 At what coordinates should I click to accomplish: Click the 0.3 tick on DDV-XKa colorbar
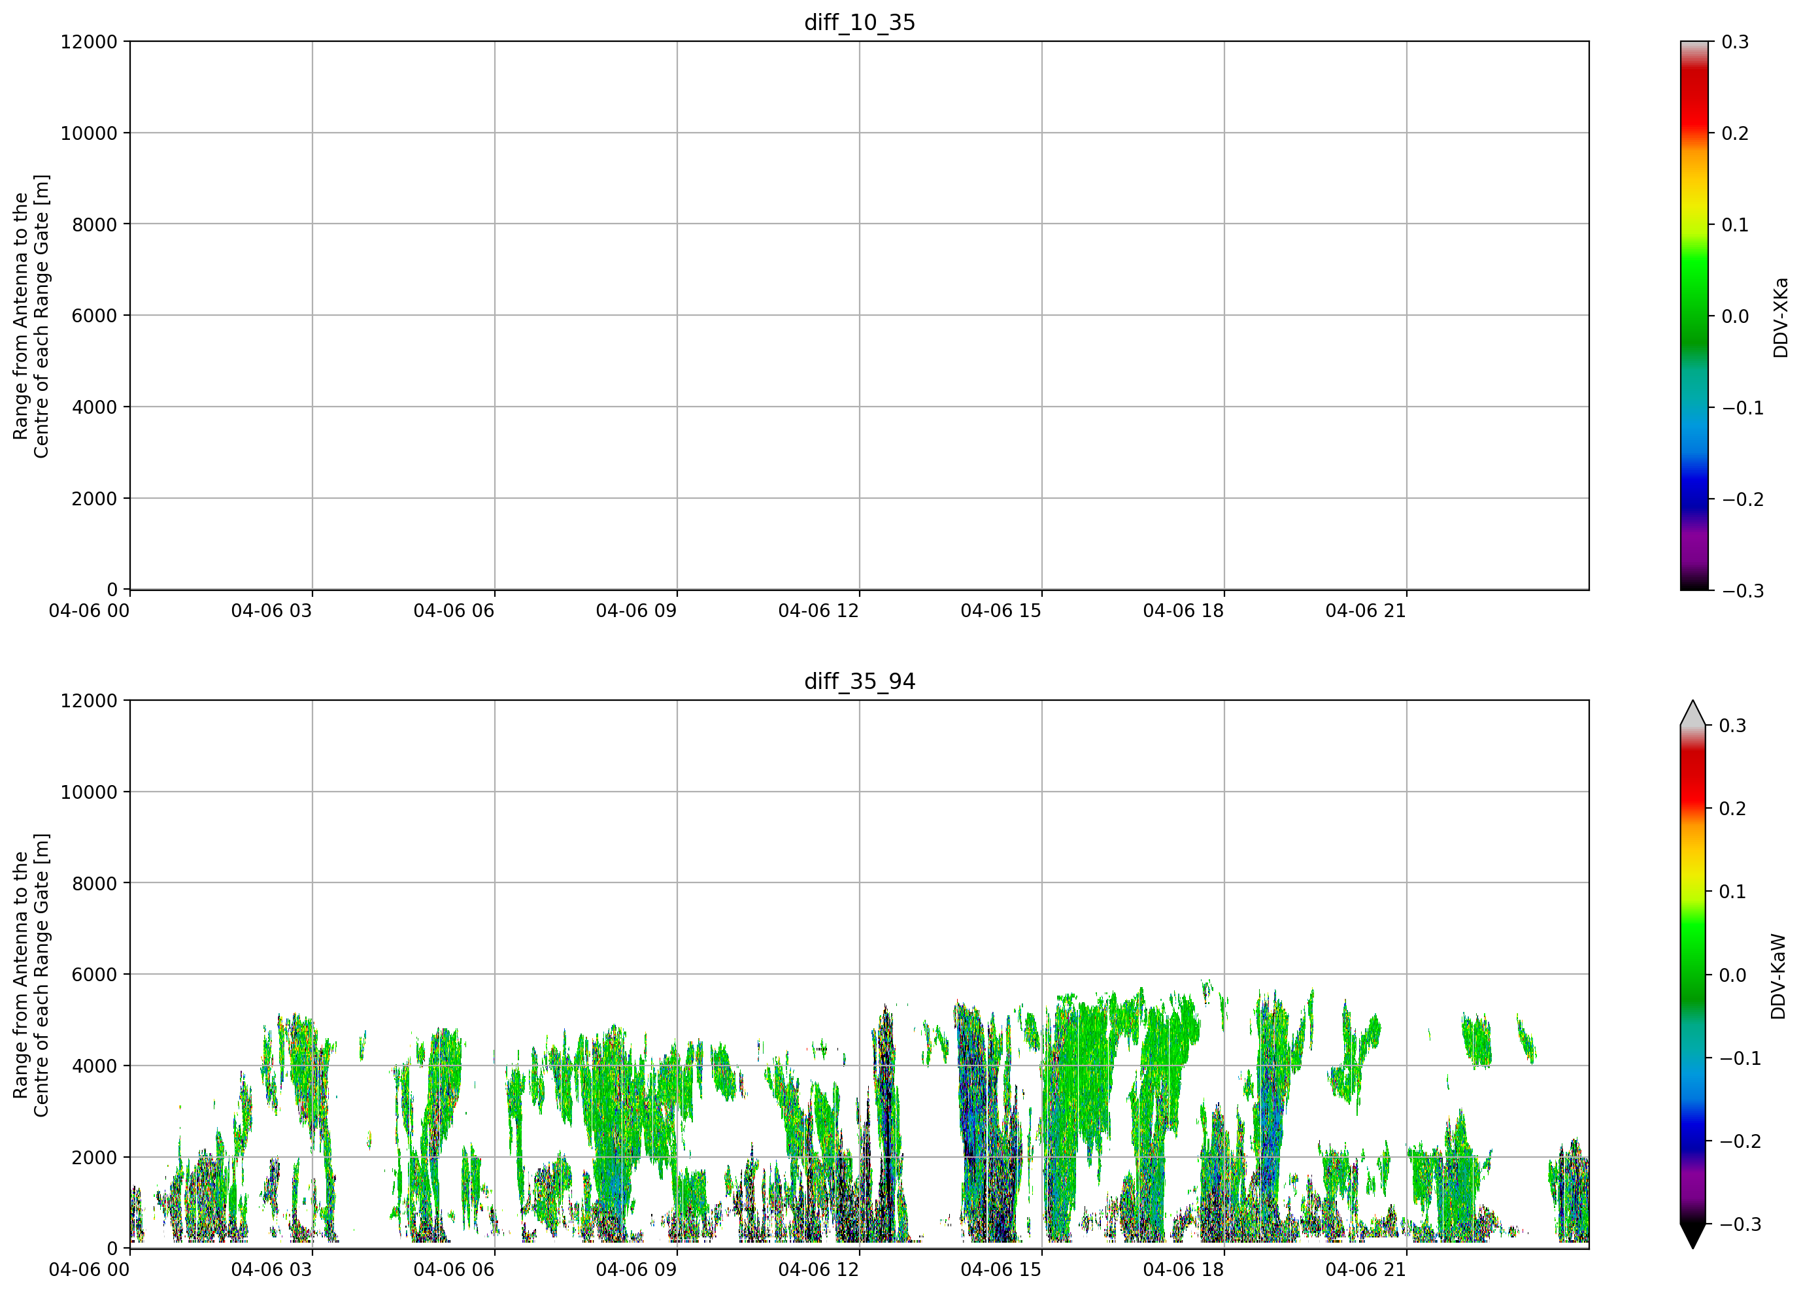pos(1734,42)
